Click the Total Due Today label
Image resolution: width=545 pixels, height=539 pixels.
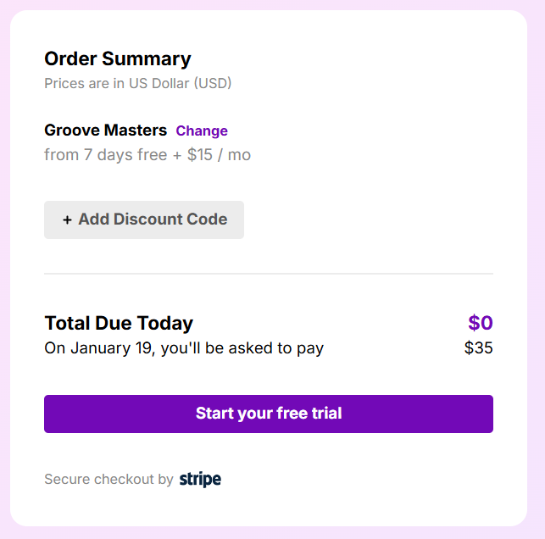[x=119, y=323]
